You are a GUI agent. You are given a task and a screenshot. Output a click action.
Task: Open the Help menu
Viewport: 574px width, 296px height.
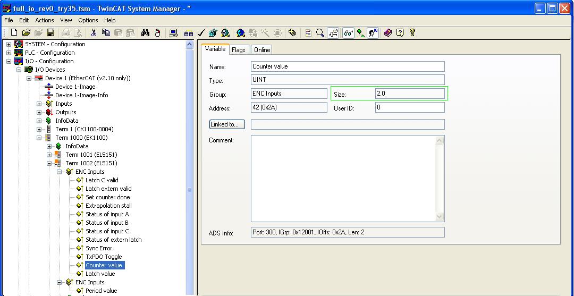(110, 20)
